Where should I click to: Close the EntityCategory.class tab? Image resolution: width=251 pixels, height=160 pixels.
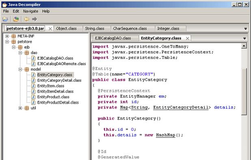click(x=188, y=39)
